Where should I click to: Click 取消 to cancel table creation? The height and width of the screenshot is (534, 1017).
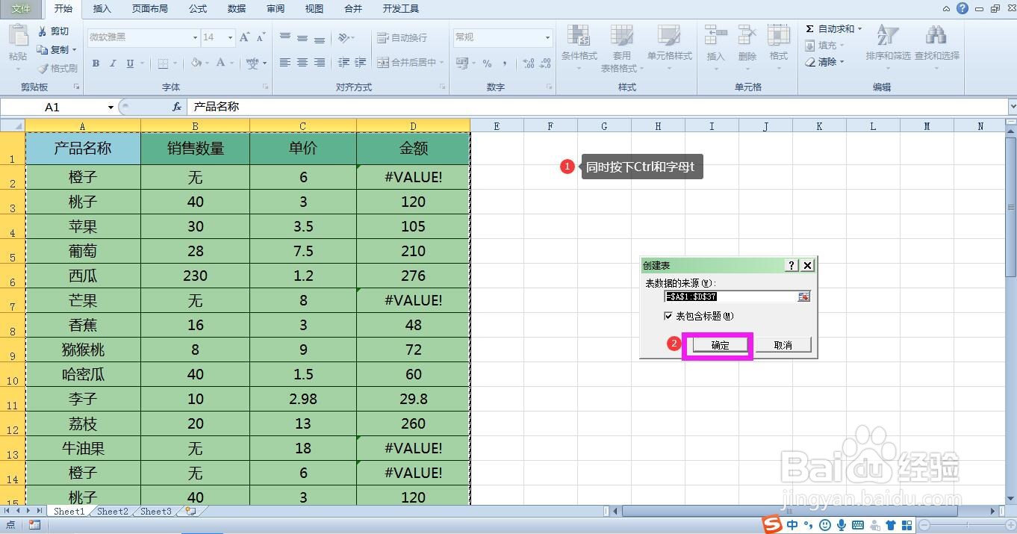click(783, 344)
